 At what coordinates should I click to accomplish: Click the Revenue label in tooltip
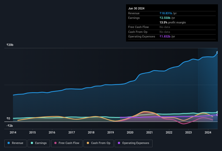[x=134, y=13]
